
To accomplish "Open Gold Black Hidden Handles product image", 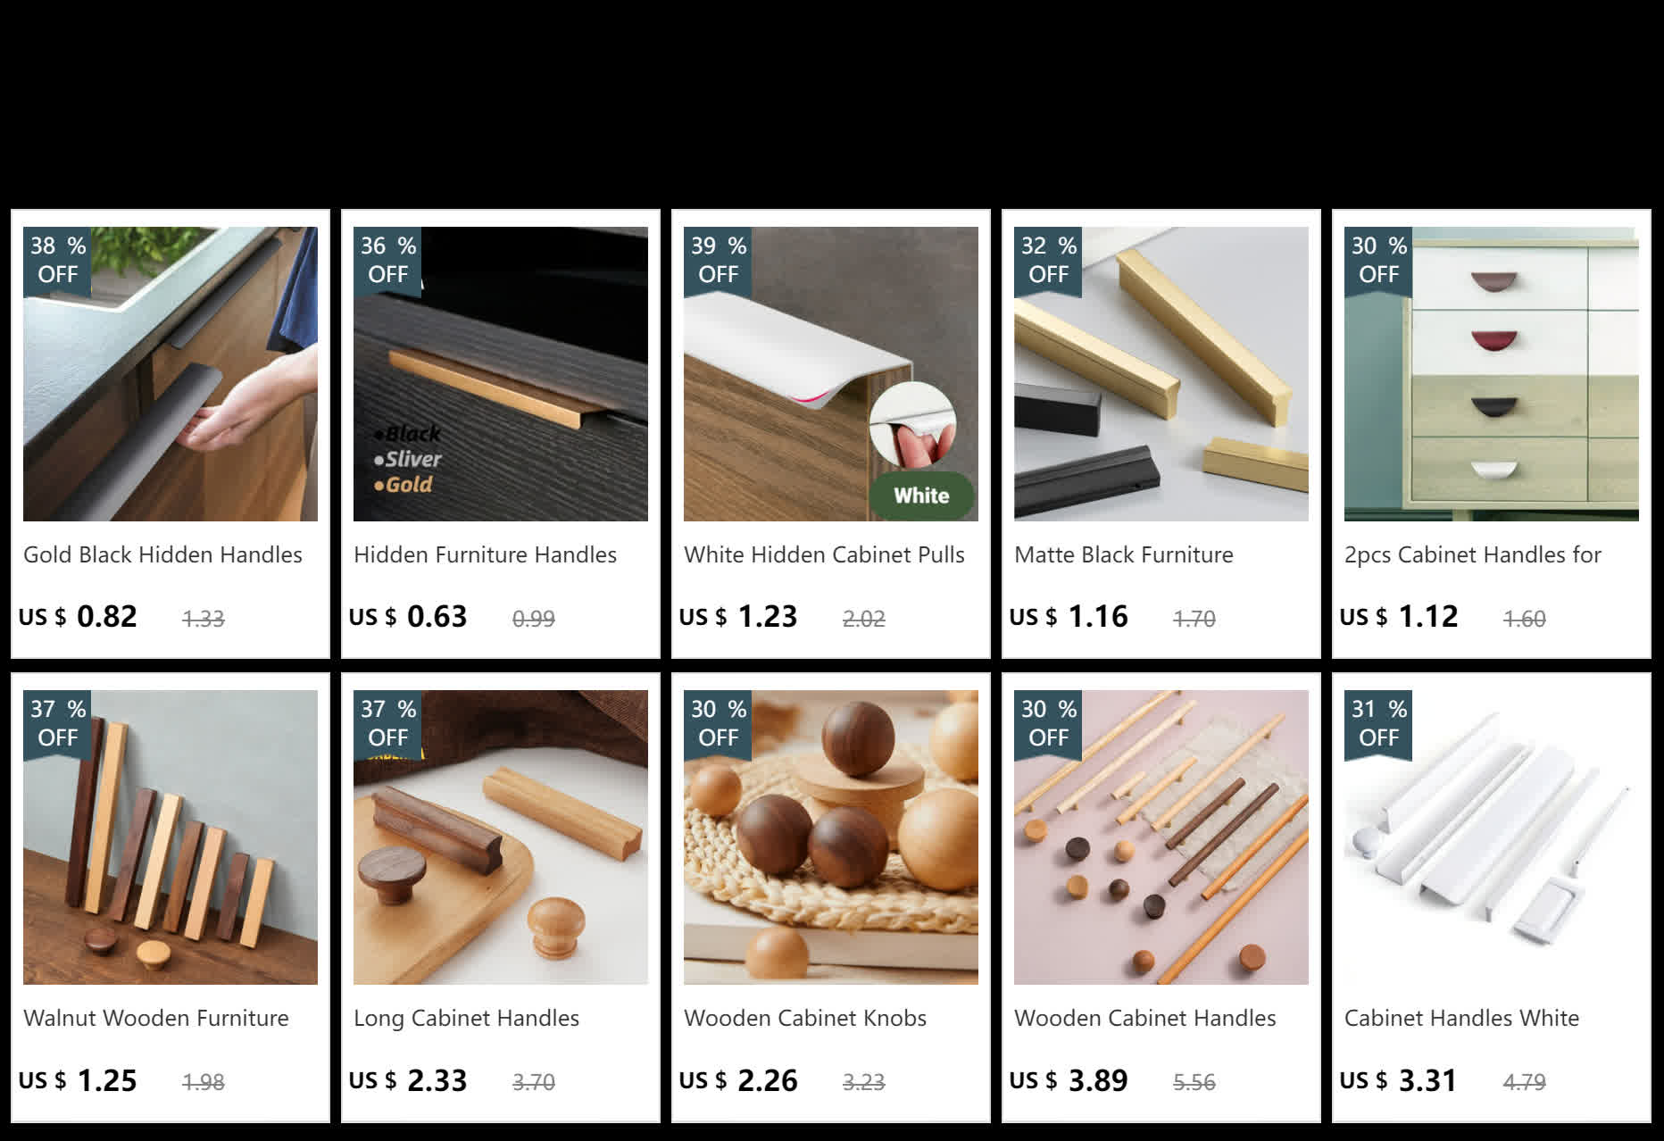I will tap(171, 374).
